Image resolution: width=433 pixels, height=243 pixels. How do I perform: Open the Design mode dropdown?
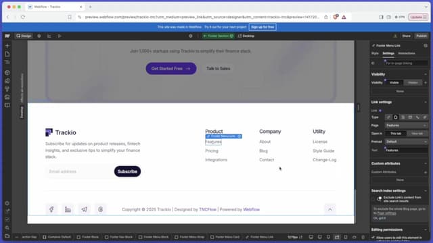tap(24, 36)
